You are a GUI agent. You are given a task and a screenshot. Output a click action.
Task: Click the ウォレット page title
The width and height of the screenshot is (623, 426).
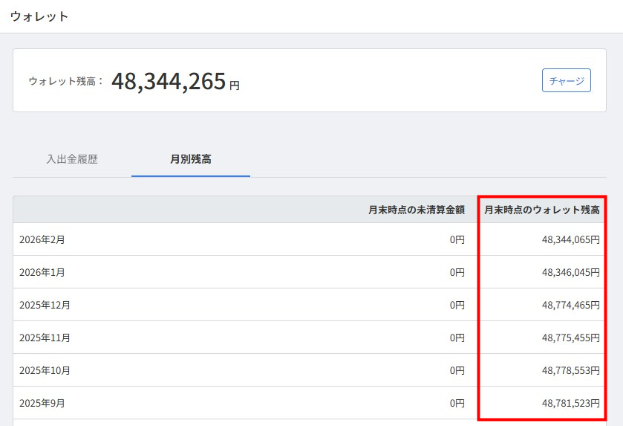coord(39,16)
